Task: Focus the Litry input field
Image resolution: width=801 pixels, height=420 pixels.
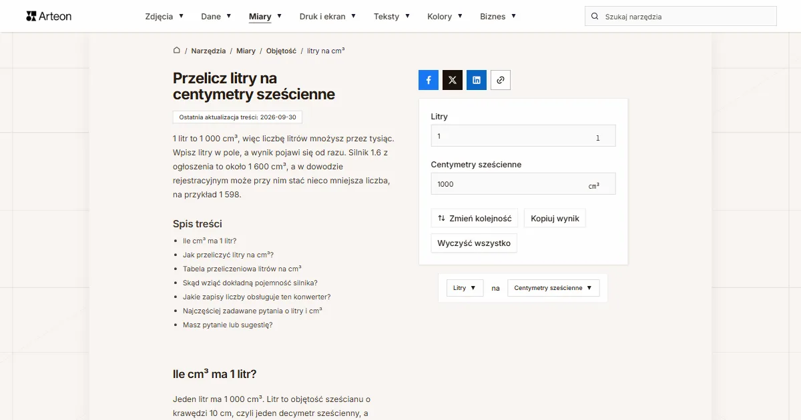Action: (523, 136)
